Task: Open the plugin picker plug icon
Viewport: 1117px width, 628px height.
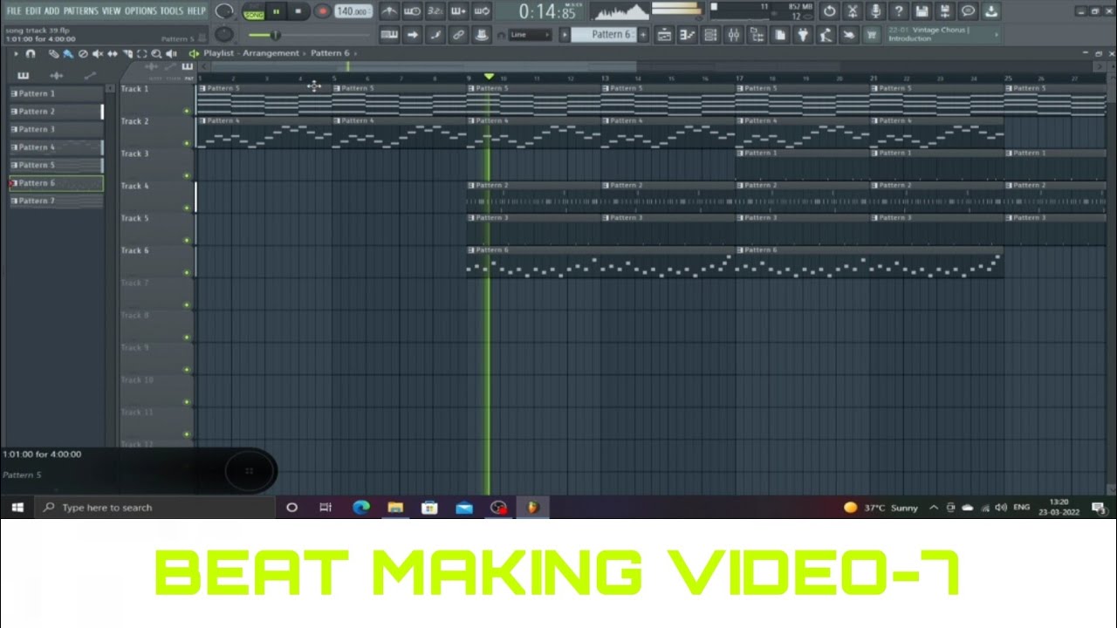Action: point(803,35)
